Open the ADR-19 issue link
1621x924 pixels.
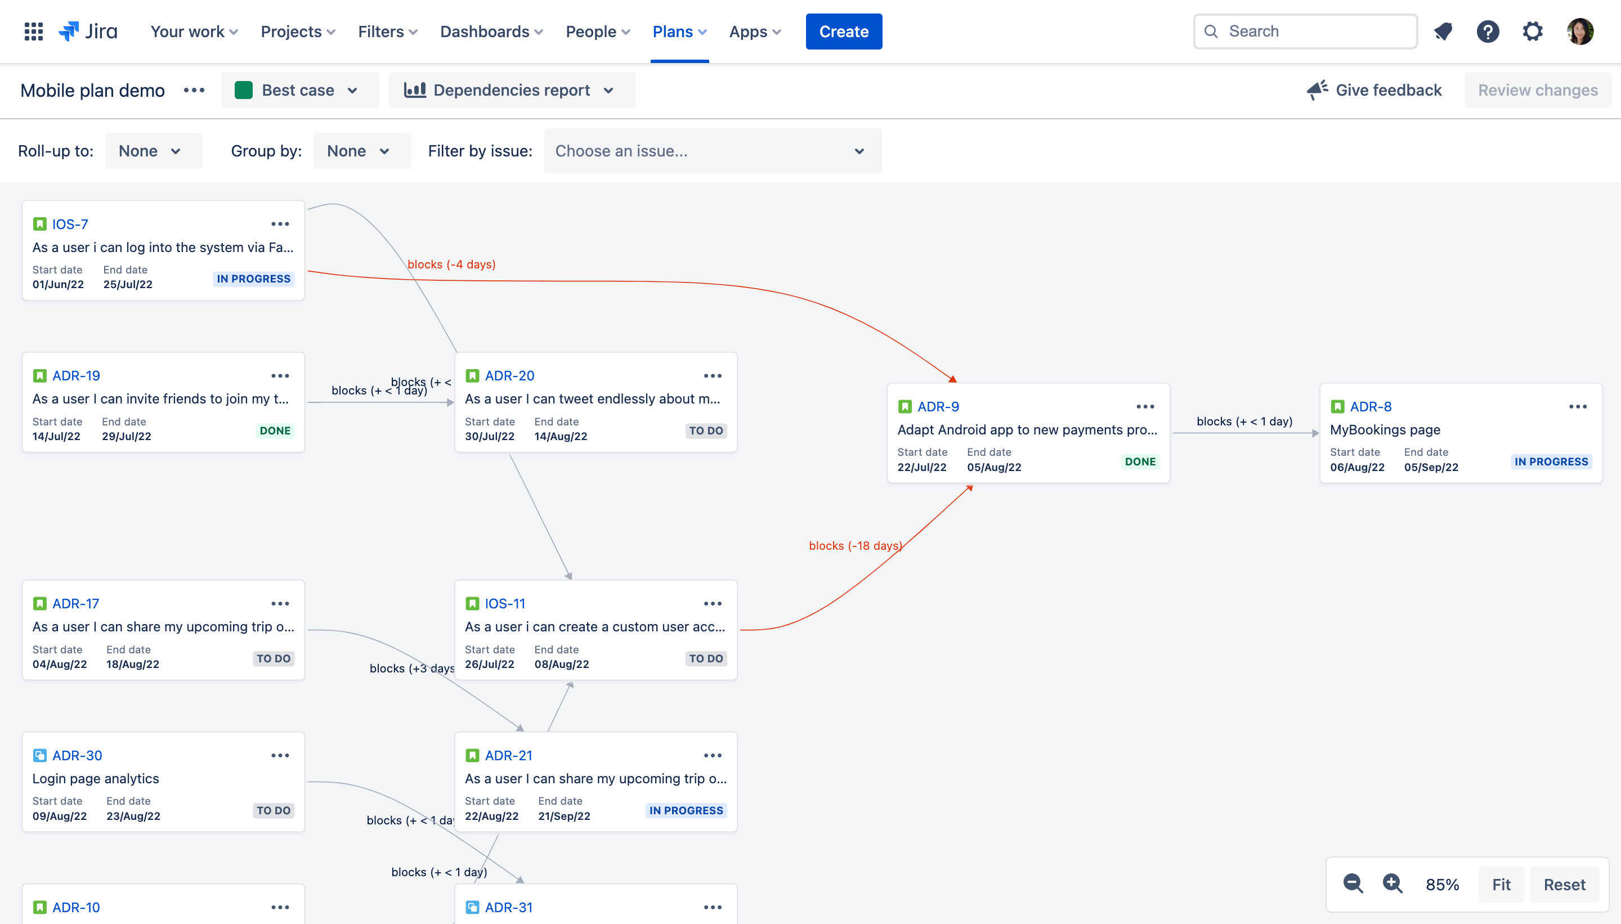click(76, 376)
